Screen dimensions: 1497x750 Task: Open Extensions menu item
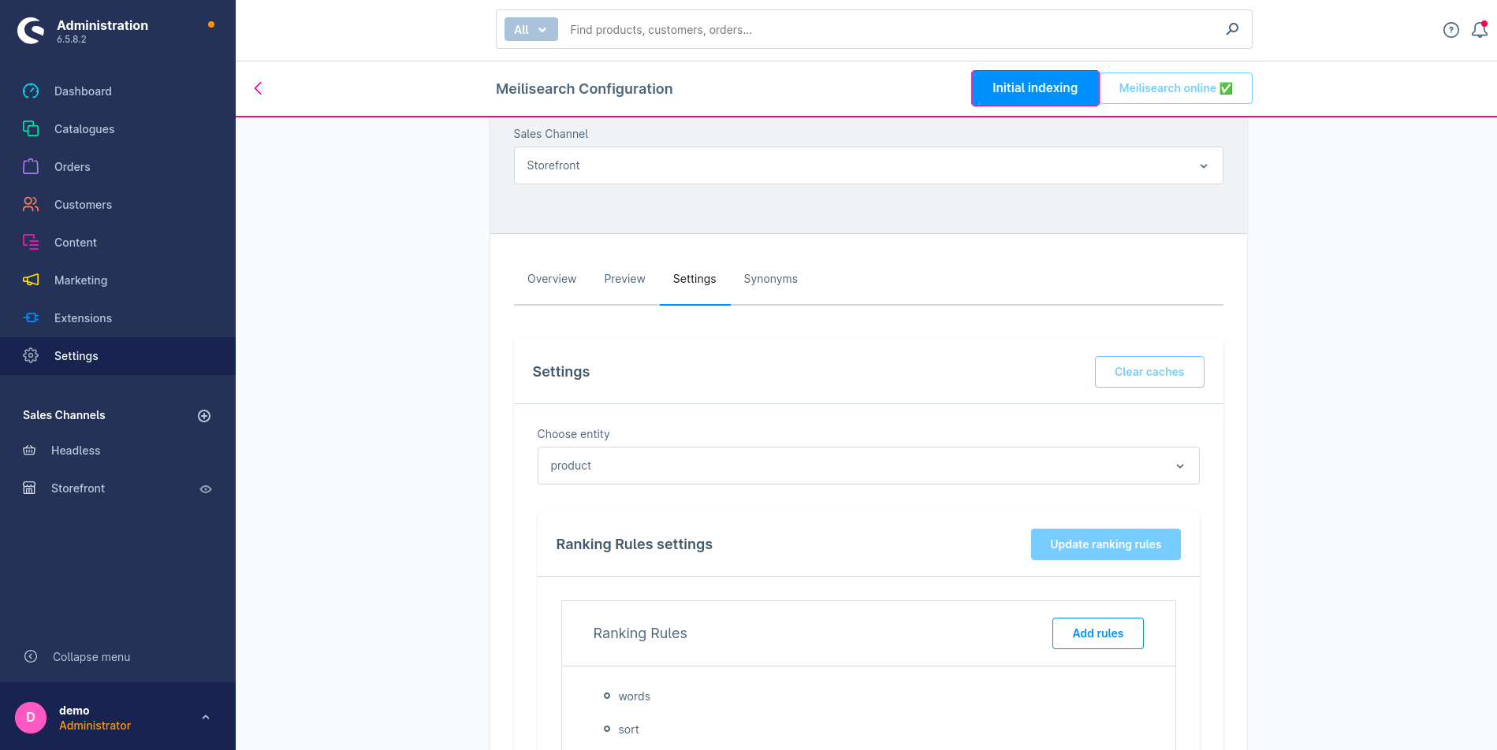point(83,318)
